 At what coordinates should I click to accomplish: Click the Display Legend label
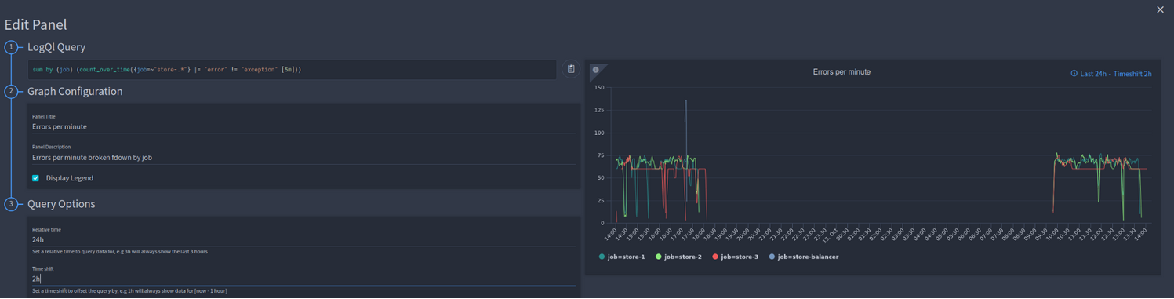point(69,178)
